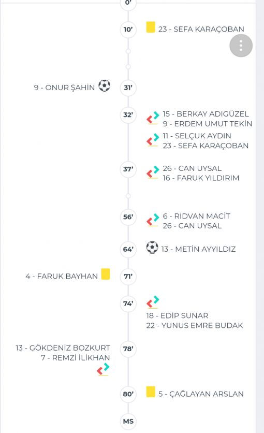Open player 13 - Metin Ayyıldız

[199, 249]
